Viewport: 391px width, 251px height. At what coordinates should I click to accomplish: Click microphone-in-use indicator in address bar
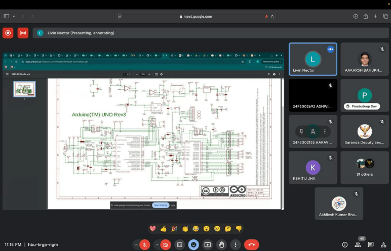tap(266, 17)
